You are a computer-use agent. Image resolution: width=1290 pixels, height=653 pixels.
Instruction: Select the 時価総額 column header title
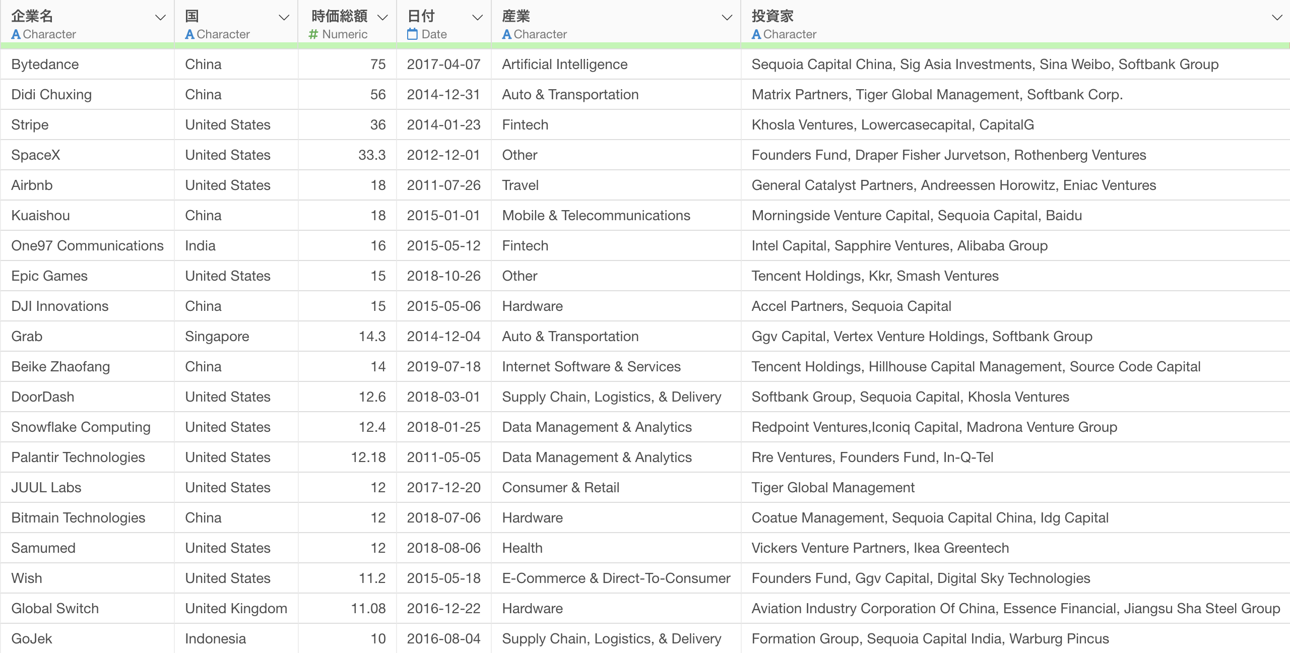coord(340,16)
